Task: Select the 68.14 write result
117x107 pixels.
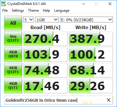Action: point(91,70)
